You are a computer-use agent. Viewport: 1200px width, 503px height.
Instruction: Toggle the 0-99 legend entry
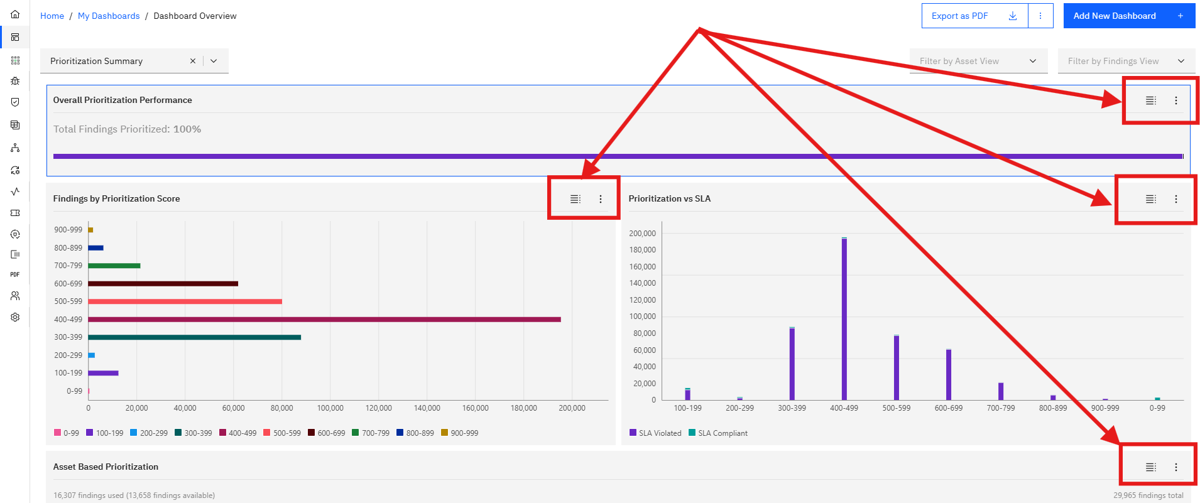coord(67,433)
